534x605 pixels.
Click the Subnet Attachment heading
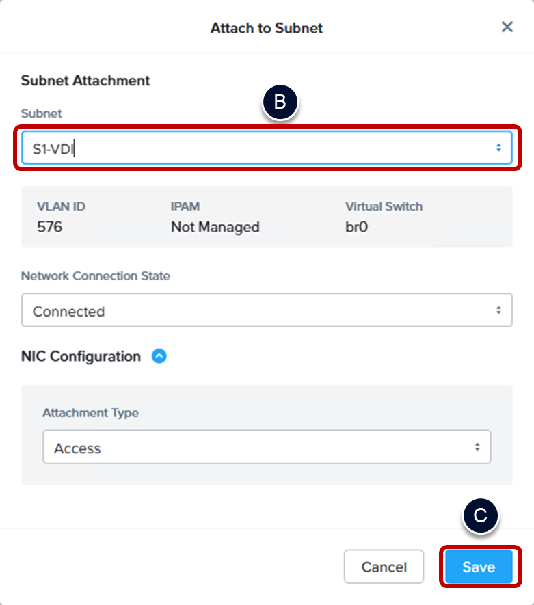tap(85, 80)
